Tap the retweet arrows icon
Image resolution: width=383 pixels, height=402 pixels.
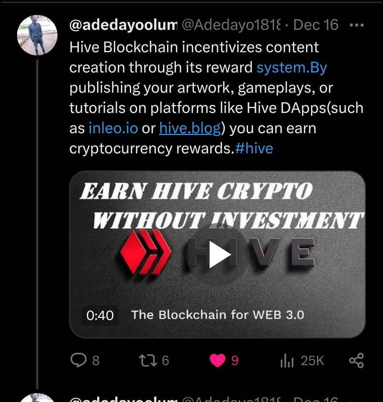[x=148, y=360]
